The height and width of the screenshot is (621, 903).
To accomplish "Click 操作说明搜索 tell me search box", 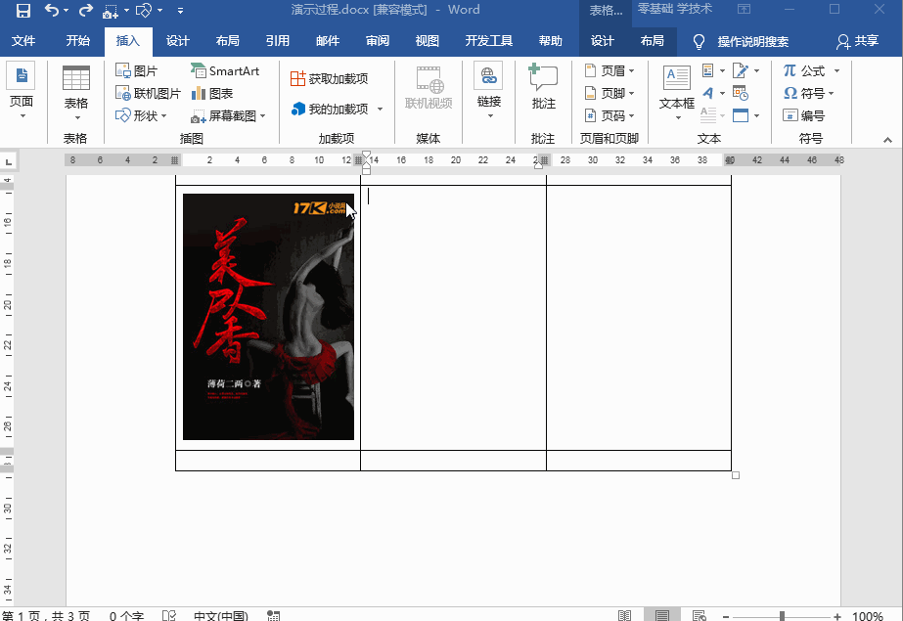I will tap(752, 41).
